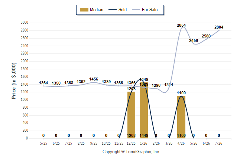Click the 3/26 x-axis label
Viewport: 240px width, 161px height.
pos(169,143)
